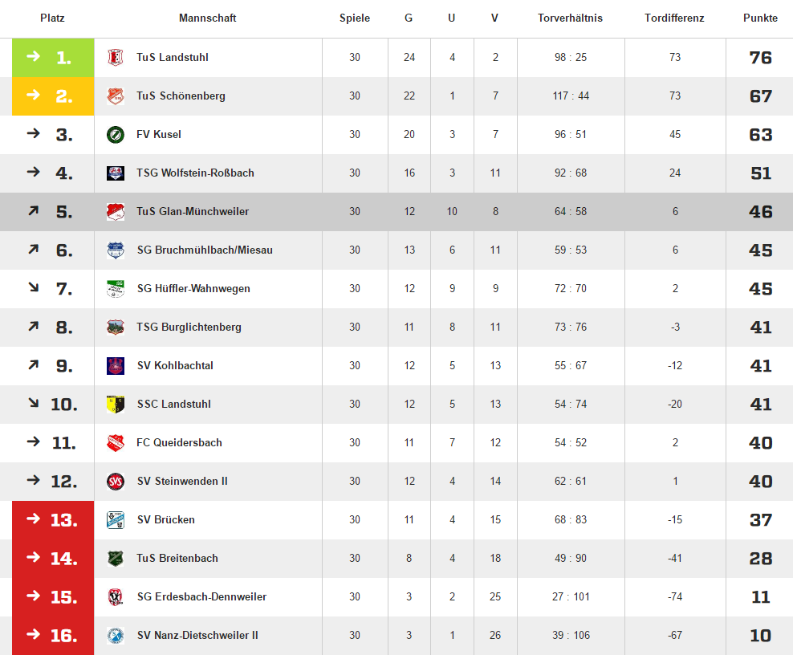Click the Punkte column header
Image resolution: width=793 pixels, height=655 pixels.
point(760,18)
